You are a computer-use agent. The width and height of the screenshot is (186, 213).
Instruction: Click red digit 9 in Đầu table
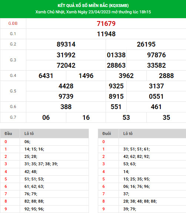click(x=6, y=209)
